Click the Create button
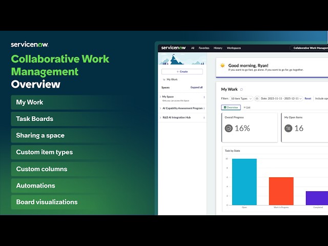Viewport: 328px width, 246px height. coord(182,72)
